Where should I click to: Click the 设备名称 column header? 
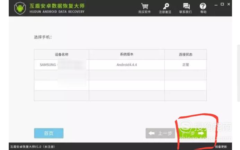point(61,54)
